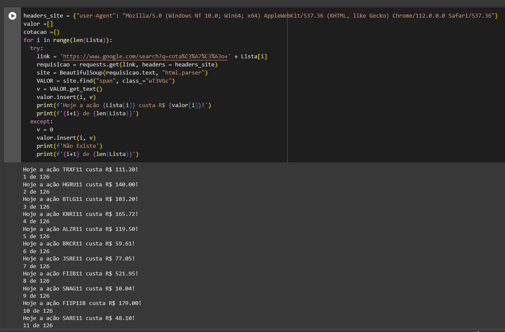Place cursor in the headers_site line

click(128, 15)
